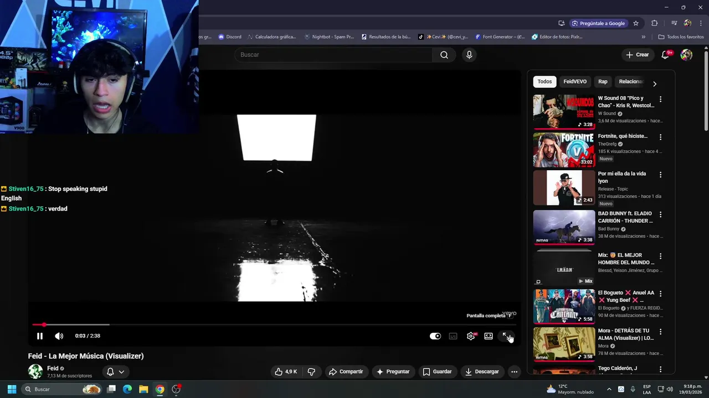
Task: Open options menu for EL MEJOR HOMBRE mix
Action: [x=660, y=256]
